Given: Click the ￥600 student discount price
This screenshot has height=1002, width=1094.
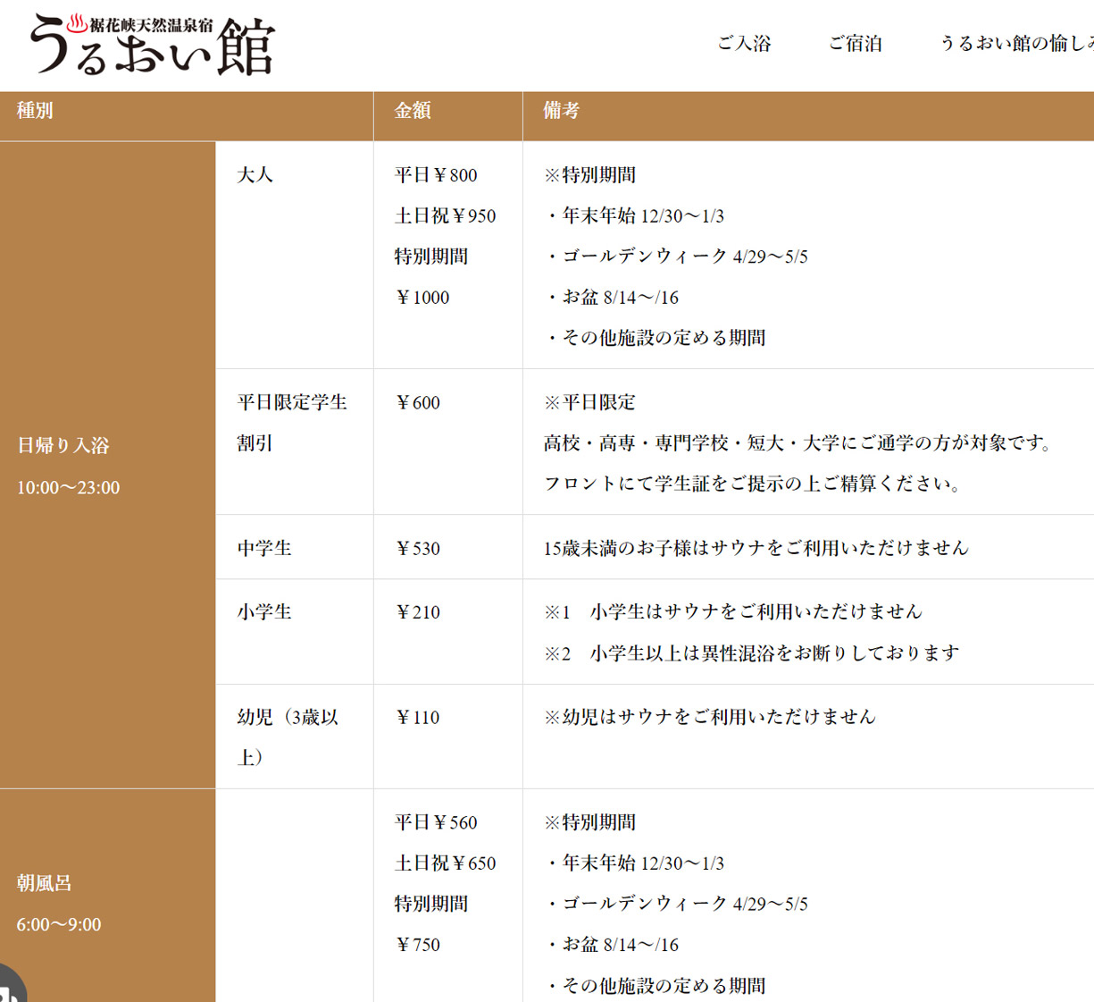Looking at the screenshot, I should pos(418,403).
